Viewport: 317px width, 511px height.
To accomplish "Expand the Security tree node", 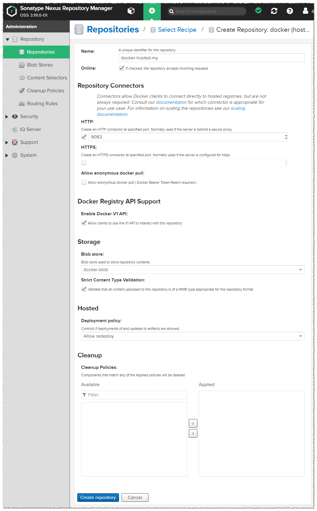I will 7,117.
